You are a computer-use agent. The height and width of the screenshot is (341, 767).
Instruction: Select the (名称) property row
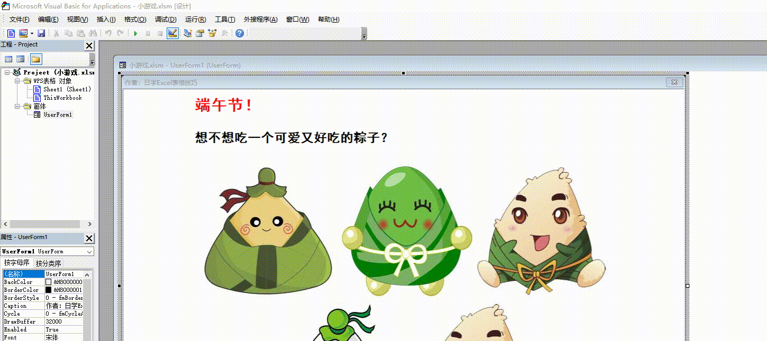(x=43, y=274)
